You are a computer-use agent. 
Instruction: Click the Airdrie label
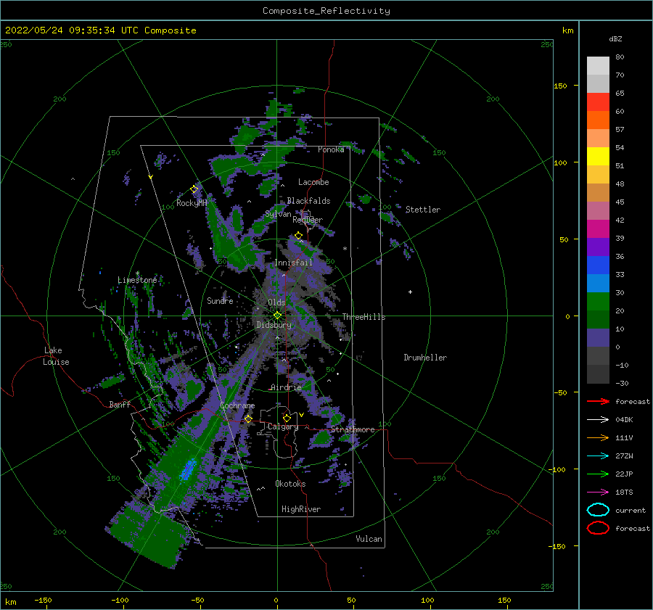(286, 387)
